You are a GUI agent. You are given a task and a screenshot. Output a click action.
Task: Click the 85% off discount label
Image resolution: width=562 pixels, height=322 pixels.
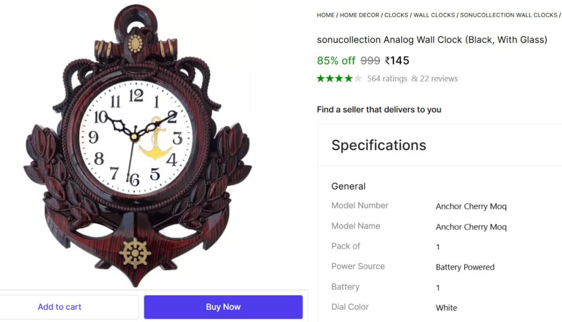[x=336, y=61]
